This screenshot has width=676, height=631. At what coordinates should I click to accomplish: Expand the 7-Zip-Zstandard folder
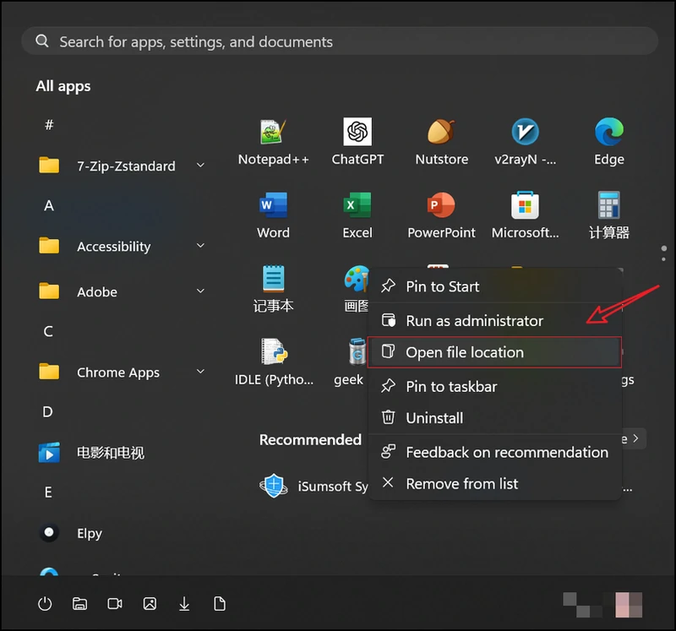200,166
